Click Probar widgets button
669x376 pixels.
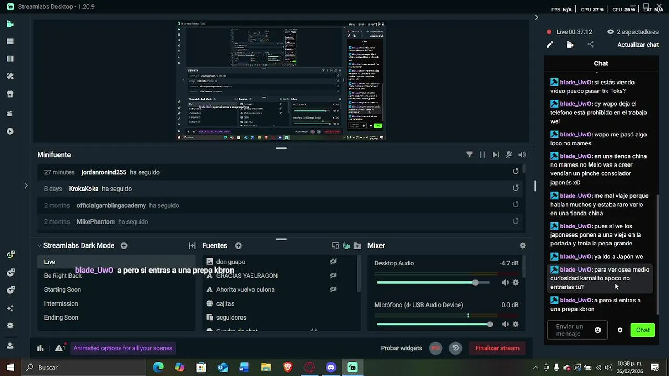401,348
